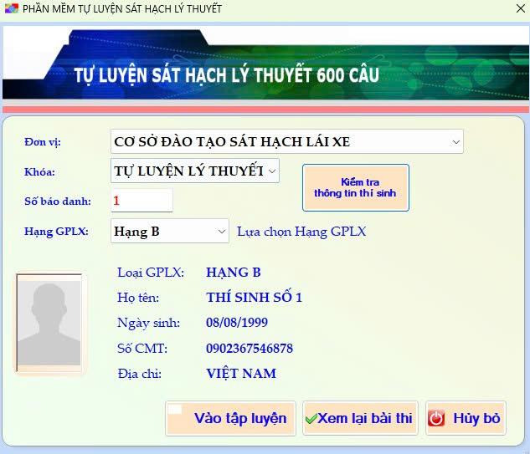The width and height of the screenshot is (530, 454).
Task: Click the Lựa chọn Hạng GPLX text
Action: tap(301, 232)
